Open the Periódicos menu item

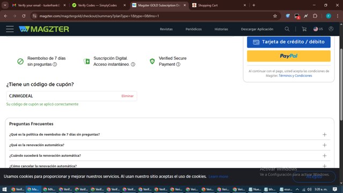[194, 29]
